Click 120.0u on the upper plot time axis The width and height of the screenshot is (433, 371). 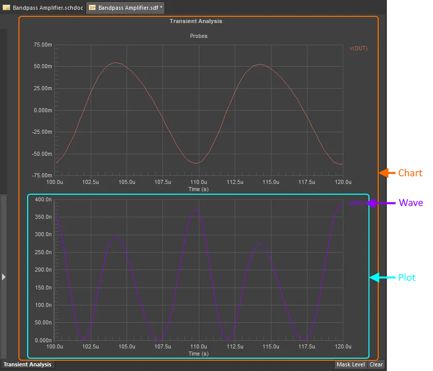(343, 182)
